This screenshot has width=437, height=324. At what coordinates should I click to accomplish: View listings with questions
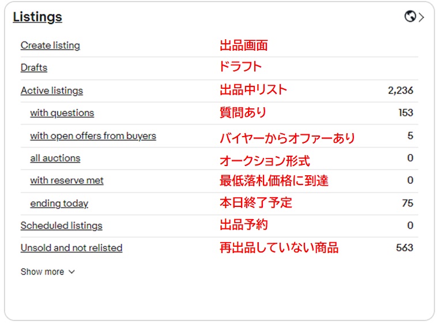pos(62,113)
